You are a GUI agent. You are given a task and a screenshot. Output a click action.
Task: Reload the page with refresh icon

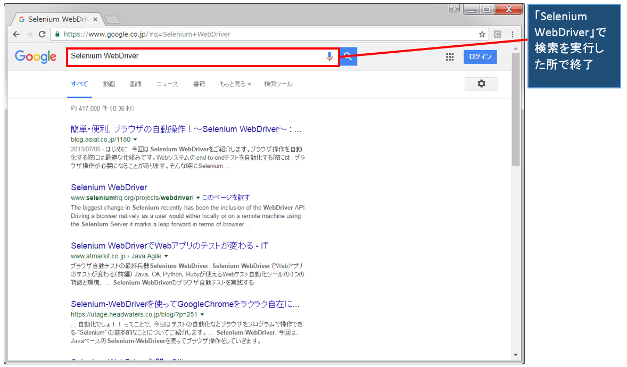click(x=42, y=35)
